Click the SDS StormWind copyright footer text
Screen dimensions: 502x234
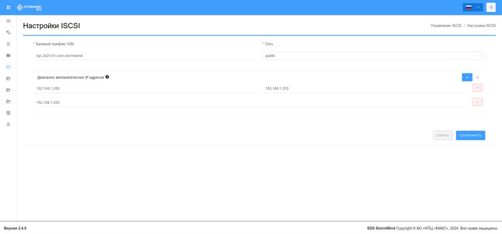(432, 228)
